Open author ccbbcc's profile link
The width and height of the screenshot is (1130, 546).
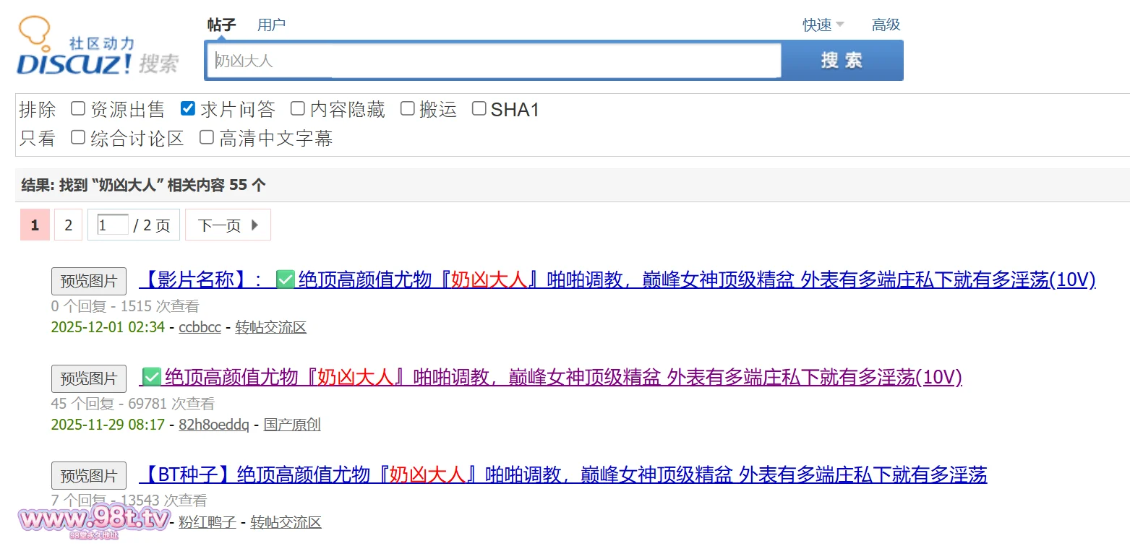[200, 327]
